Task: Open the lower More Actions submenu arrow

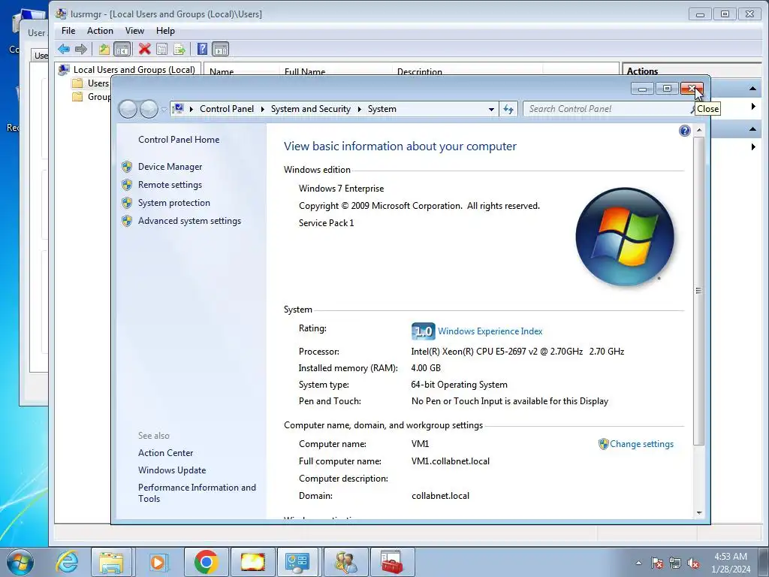Action: coord(753,147)
